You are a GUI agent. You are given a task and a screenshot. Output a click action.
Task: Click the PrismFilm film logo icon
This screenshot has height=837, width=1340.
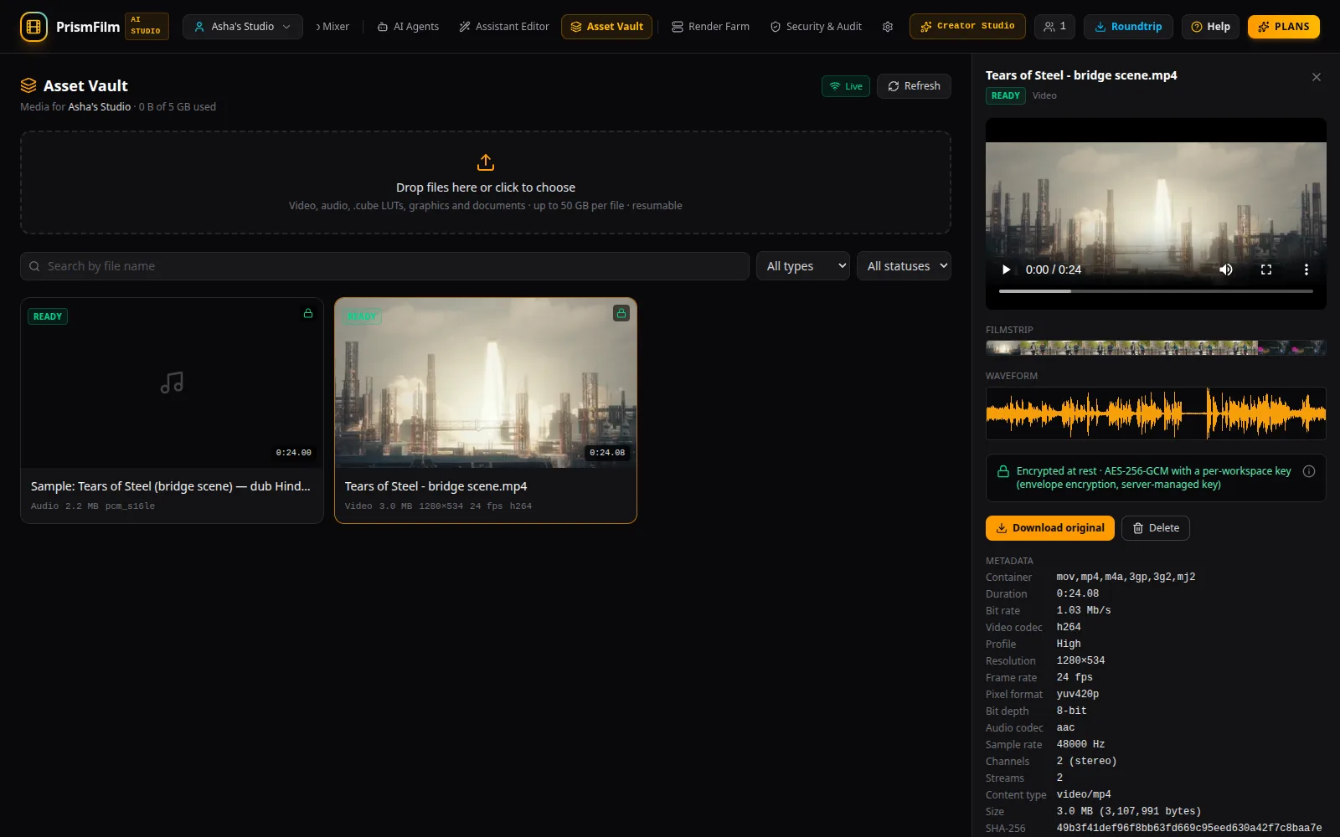click(33, 27)
